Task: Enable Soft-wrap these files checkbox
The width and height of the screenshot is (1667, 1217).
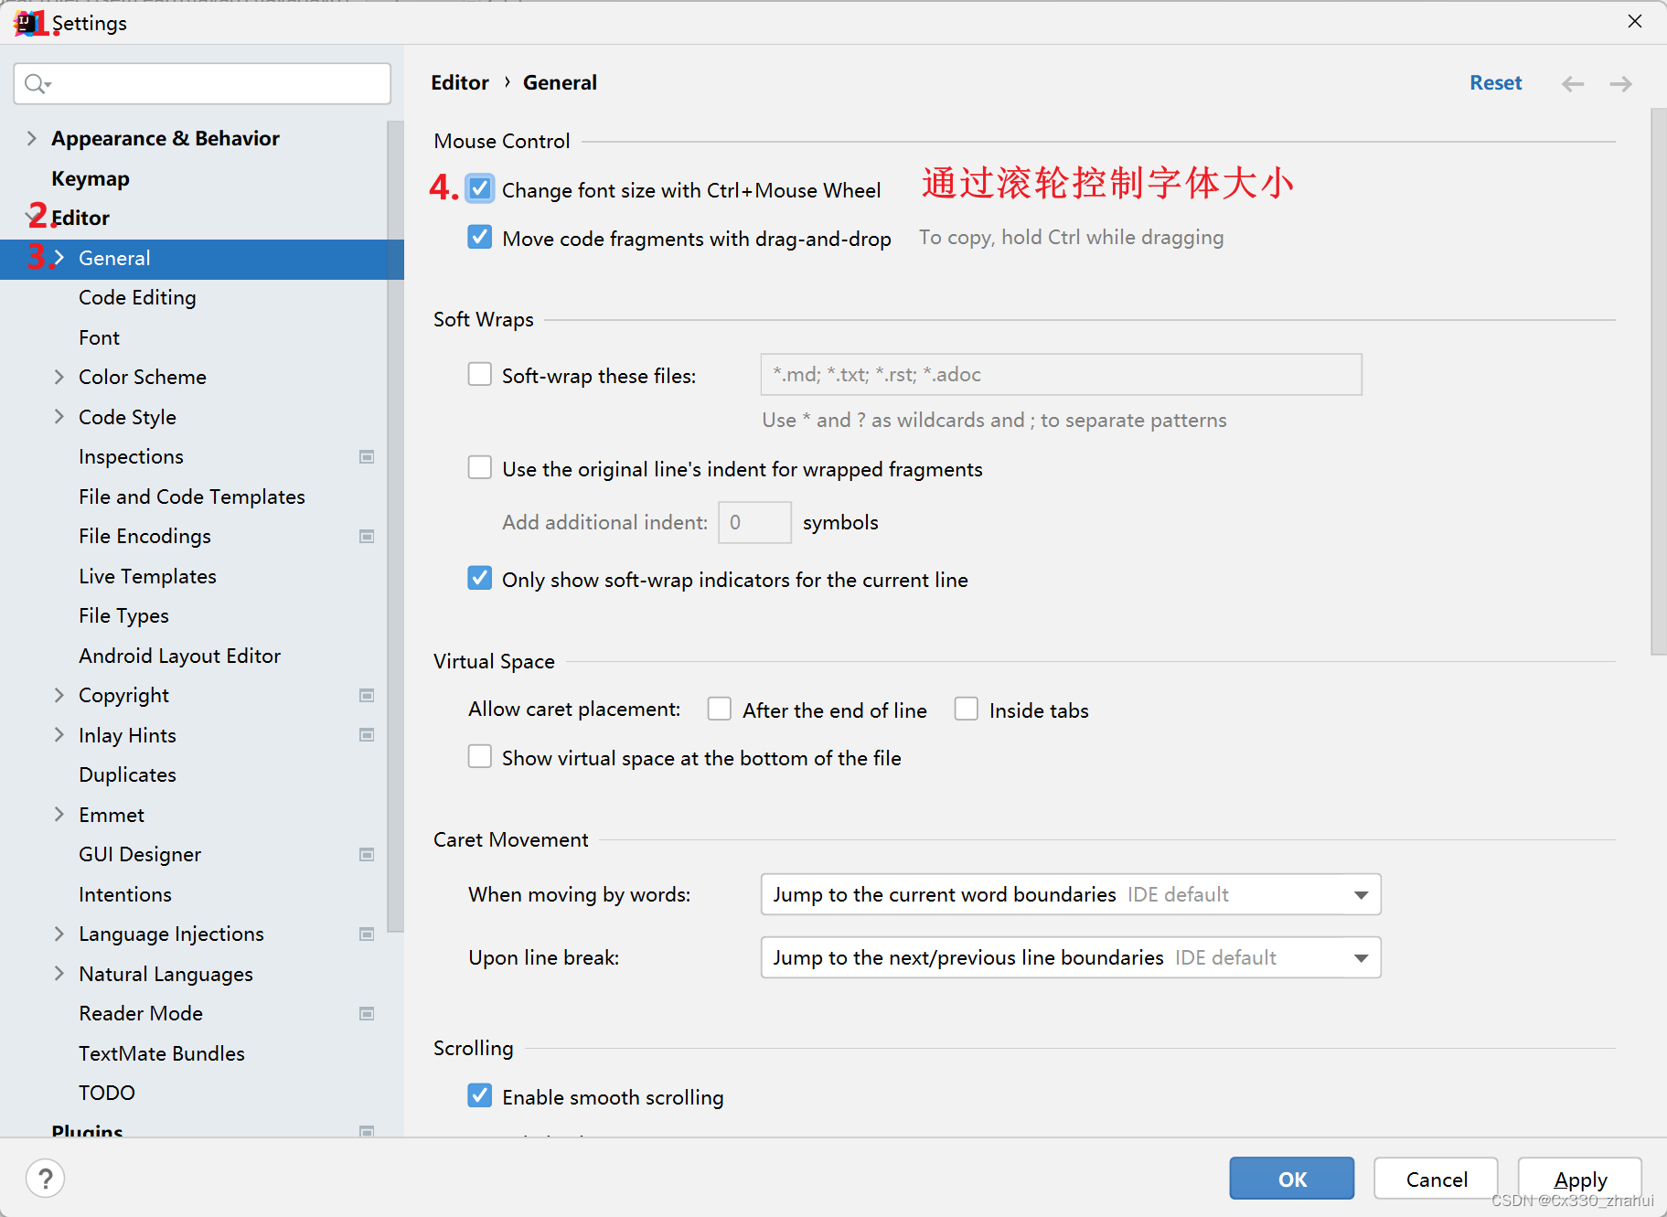Action: click(x=480, y=374)
